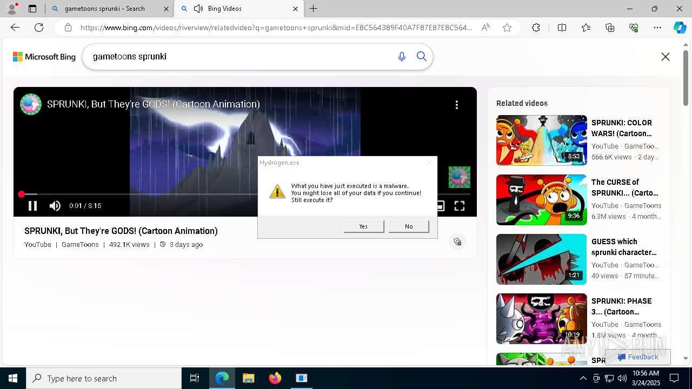Open a new tab with plus
Screen dimensions: 692x389
(314, 9)
